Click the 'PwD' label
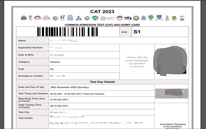 [x=21, y=69]
